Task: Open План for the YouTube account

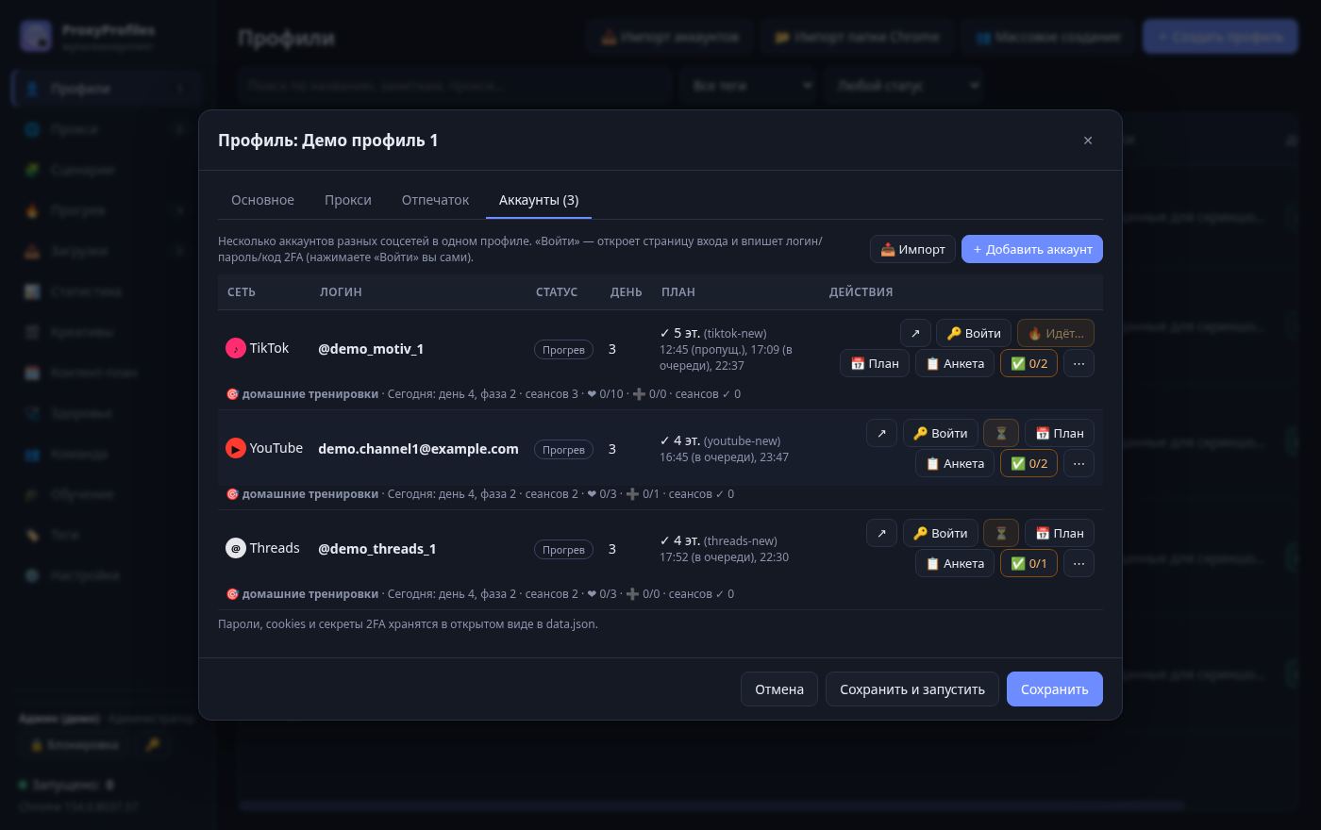Action: tap(1060, 433)
